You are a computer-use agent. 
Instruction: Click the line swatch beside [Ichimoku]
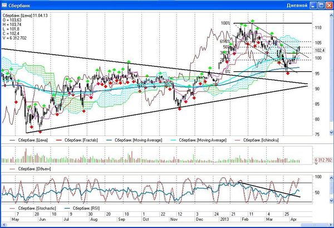238,140
